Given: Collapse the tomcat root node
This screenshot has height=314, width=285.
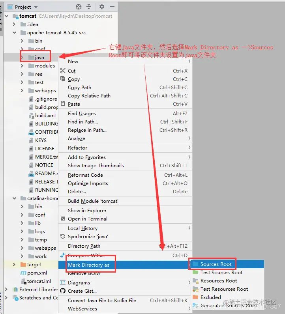Looking at the screenshot, I should pos(7,16).
